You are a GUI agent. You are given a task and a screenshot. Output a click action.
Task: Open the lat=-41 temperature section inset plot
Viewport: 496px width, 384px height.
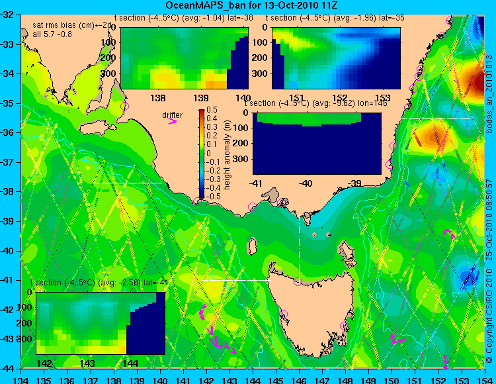click(101, 323)
